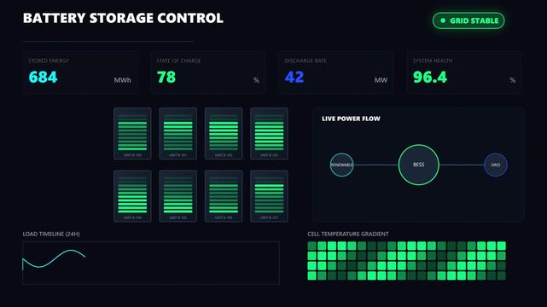Click the line between BESS and GRID

tap(462, 165)
